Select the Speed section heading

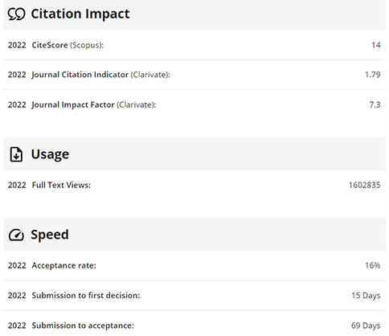coord(50,235)
